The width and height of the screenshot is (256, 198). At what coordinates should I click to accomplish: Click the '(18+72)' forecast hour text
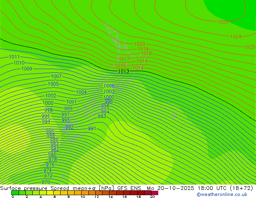coord(241,188)
